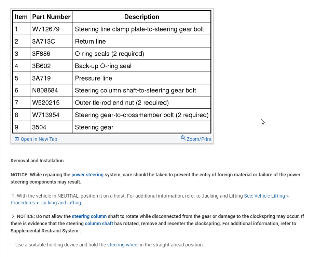Click the Supplemental Restraint System text
The width and height of the screenshot is (315, 257).
tap(44, 231)
